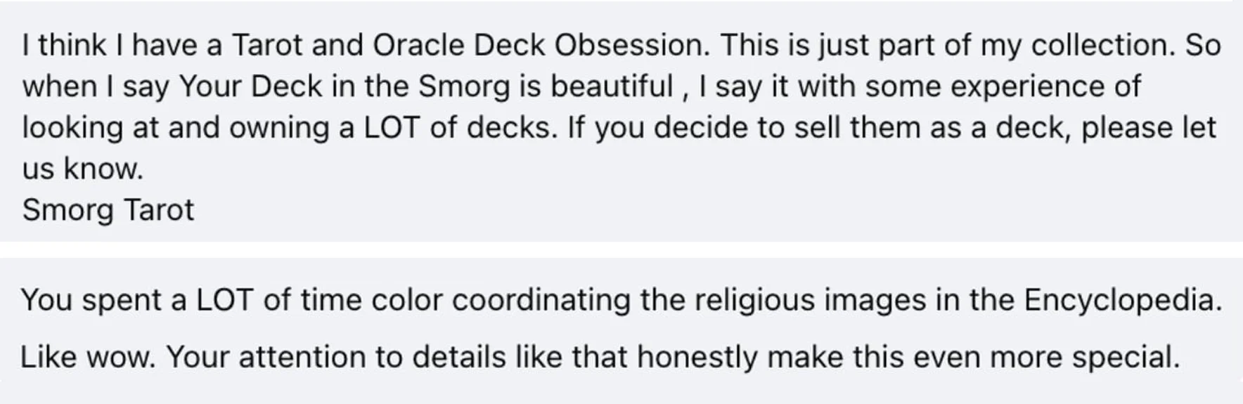This screenshot has width=1243, height=404.
Task: Click the "Smorg Tarot" signature line
Action: (108, 210)
